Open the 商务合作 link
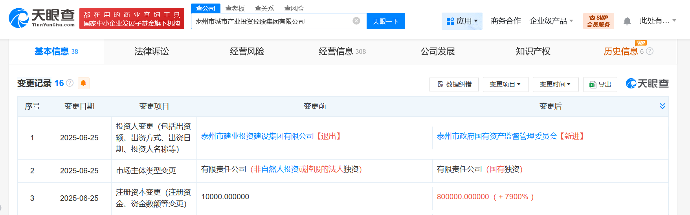Image resolution: width=690 pixels, height=215 pixels. coord(506,21)
